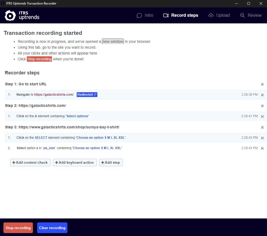Image resolution: width=267 pixels, height=236 pixels.
Task: Remove the Click on SELECT element action
Action: tap(262, 138)
